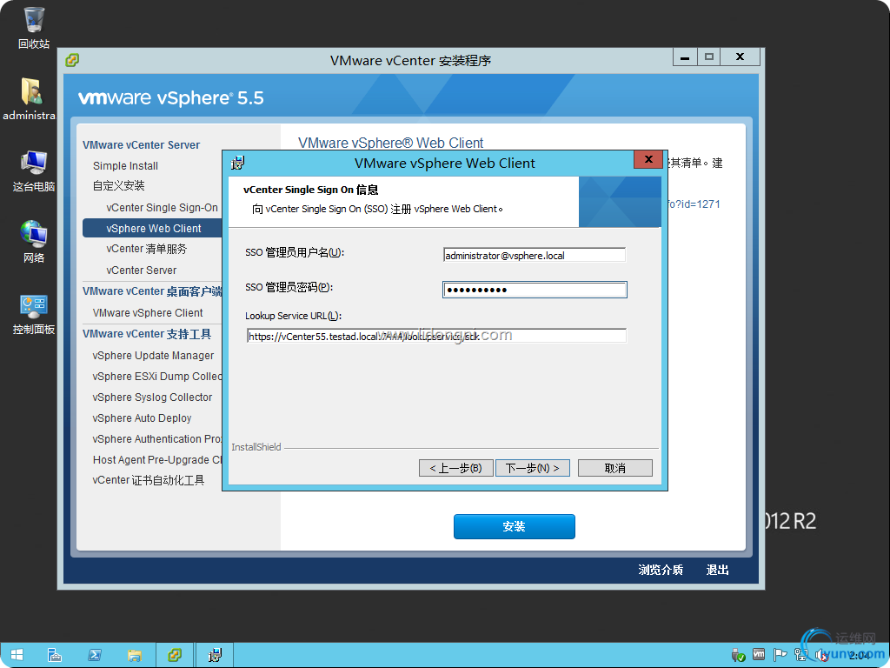Launch PowerShell from taskbar
The height and width of the screenshot is (668, 890).
(x=94, y=655)
